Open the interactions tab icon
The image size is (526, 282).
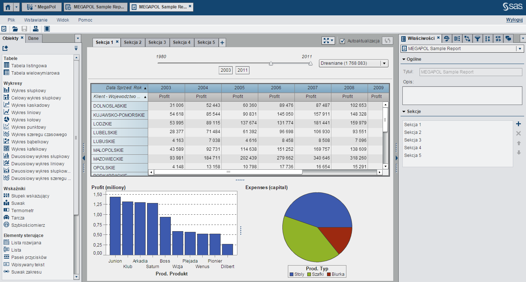(467, 38)
